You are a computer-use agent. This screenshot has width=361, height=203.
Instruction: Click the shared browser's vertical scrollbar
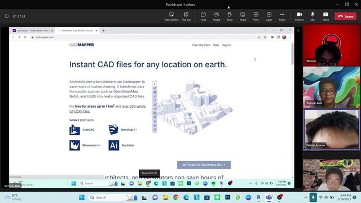(293, 54)
